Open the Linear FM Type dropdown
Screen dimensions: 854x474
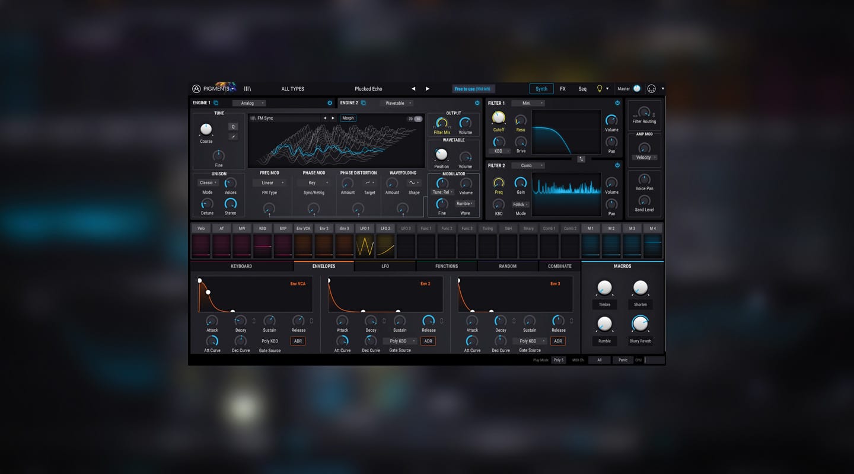click(x=269, y=182)
